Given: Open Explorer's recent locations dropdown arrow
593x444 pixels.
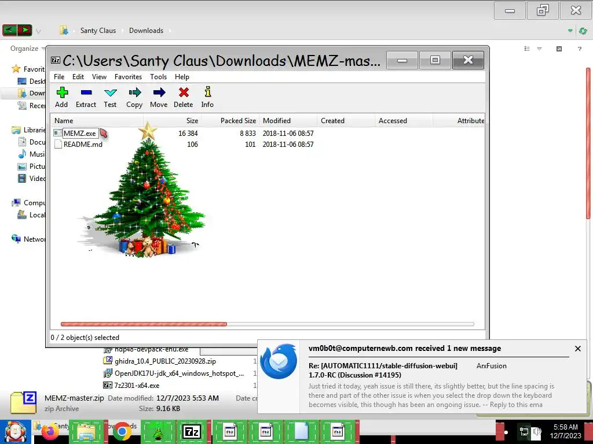Looking at the screenshot, I should (38, 31).
